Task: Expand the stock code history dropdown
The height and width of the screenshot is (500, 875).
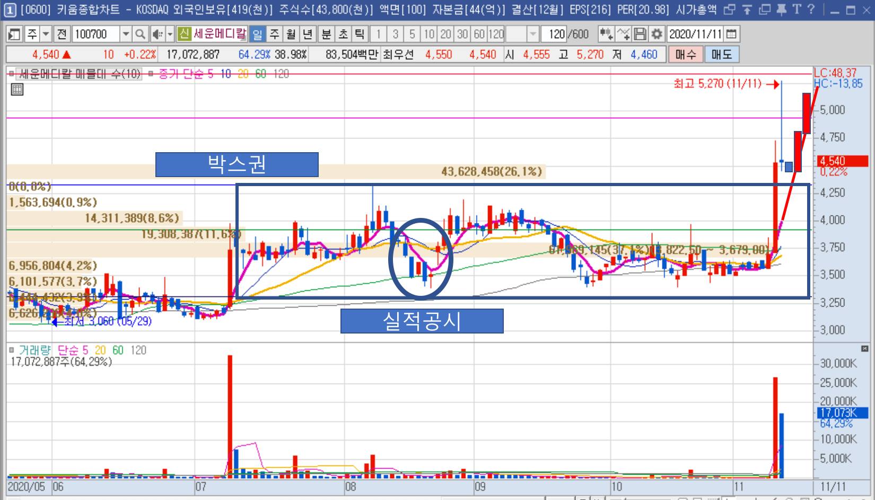Action: point(126,34)
